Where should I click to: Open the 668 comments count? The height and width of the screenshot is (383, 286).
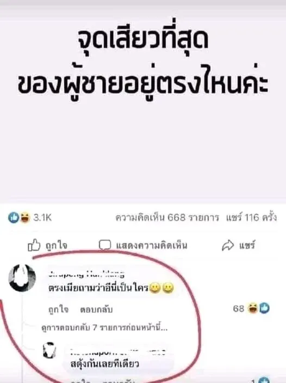(x=167, y=217)
